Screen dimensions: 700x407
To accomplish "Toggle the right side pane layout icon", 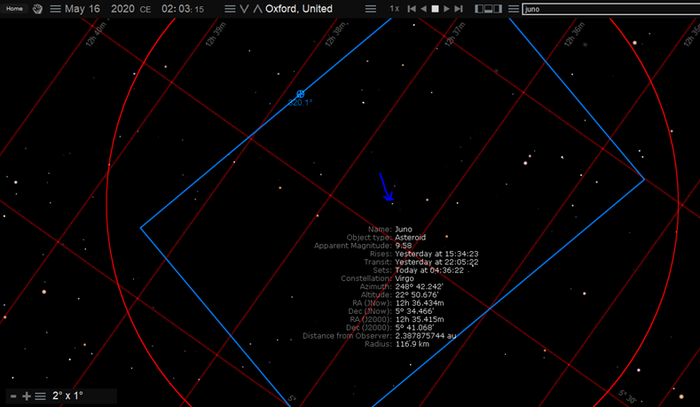I will (x=498, y=9).
